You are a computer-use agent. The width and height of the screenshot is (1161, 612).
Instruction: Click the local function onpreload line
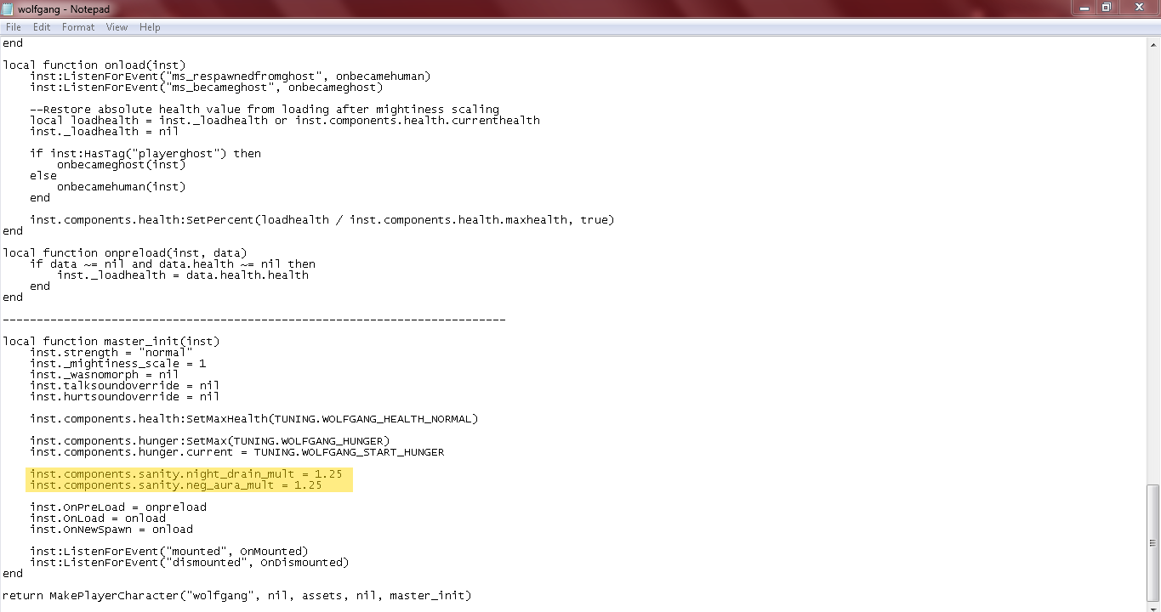(x=124, y=253)
